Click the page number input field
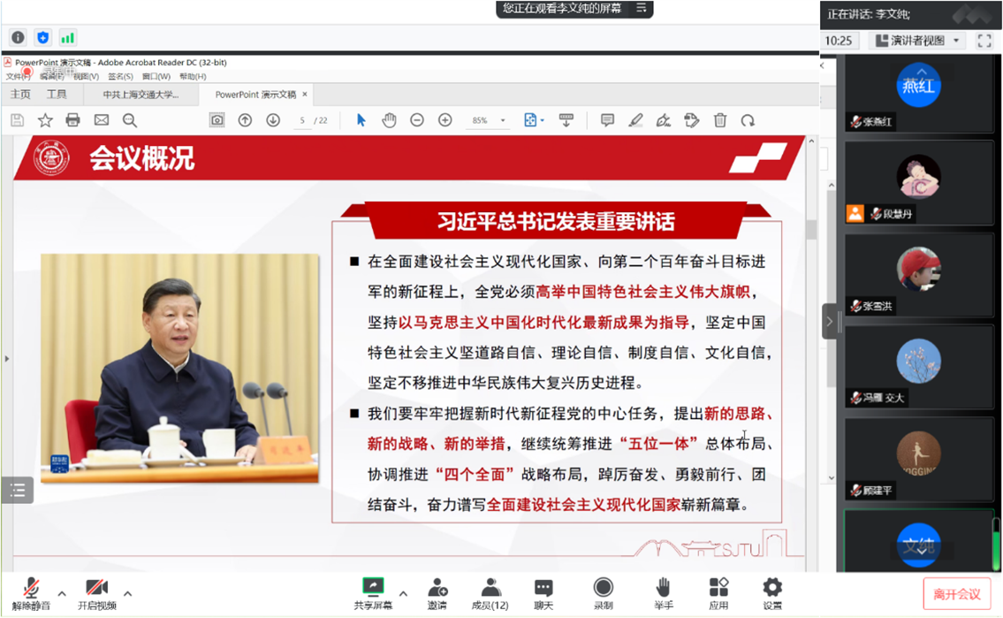The image size is (1003, 618). click(x=302, y=120)
